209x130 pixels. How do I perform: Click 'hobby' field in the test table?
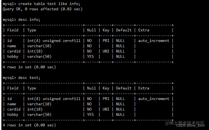pyautogui.click(x=13, y=114)
